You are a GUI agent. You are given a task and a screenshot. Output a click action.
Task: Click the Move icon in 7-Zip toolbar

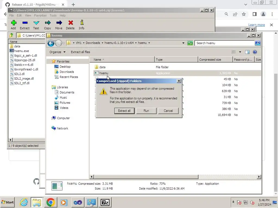click(59, 23)
